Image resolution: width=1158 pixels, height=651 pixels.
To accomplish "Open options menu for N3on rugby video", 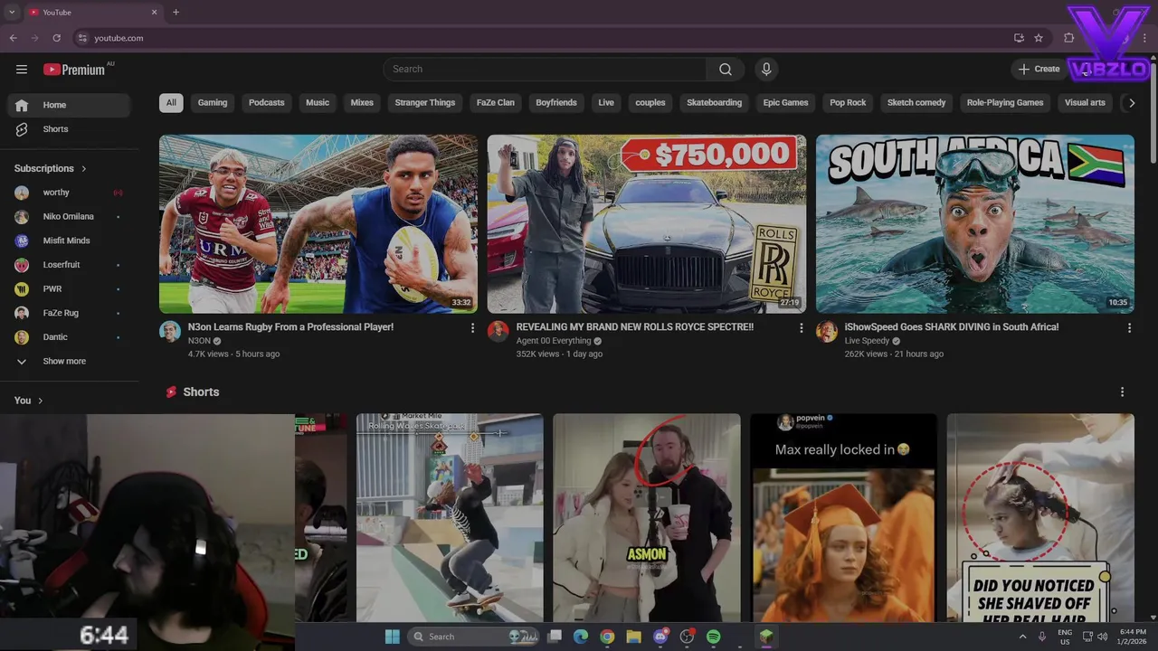I will pyautogui.click(x=472, y=328).
